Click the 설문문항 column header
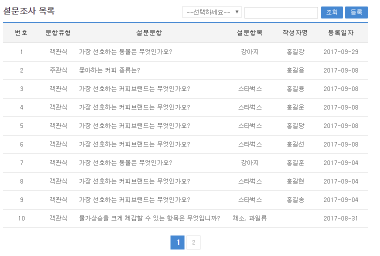Viewport: 380px width, 256px height. 149,33
